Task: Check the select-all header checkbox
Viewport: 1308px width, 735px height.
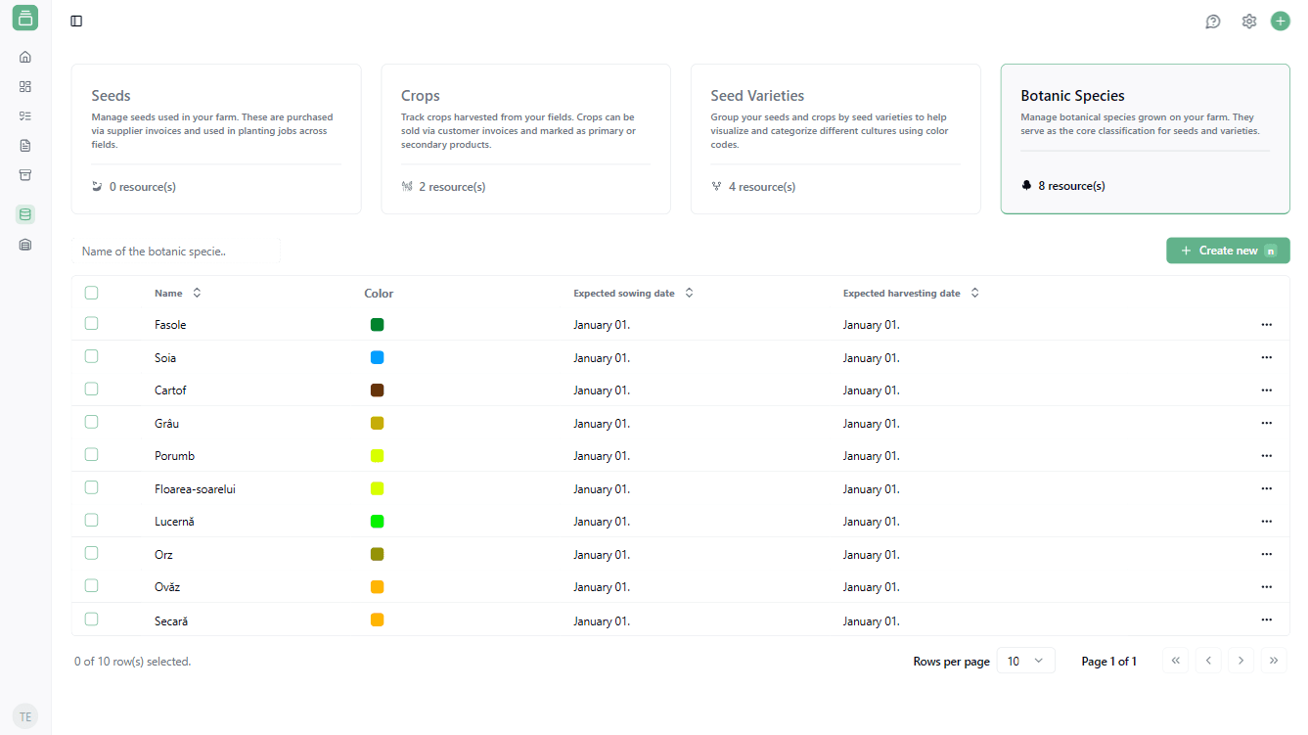Action: click(x=91, y=293)
